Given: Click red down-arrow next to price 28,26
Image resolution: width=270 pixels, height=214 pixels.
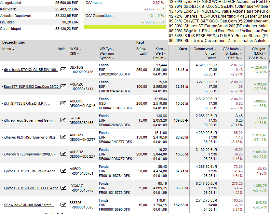Looking at the screenshot, I should 186,137.
